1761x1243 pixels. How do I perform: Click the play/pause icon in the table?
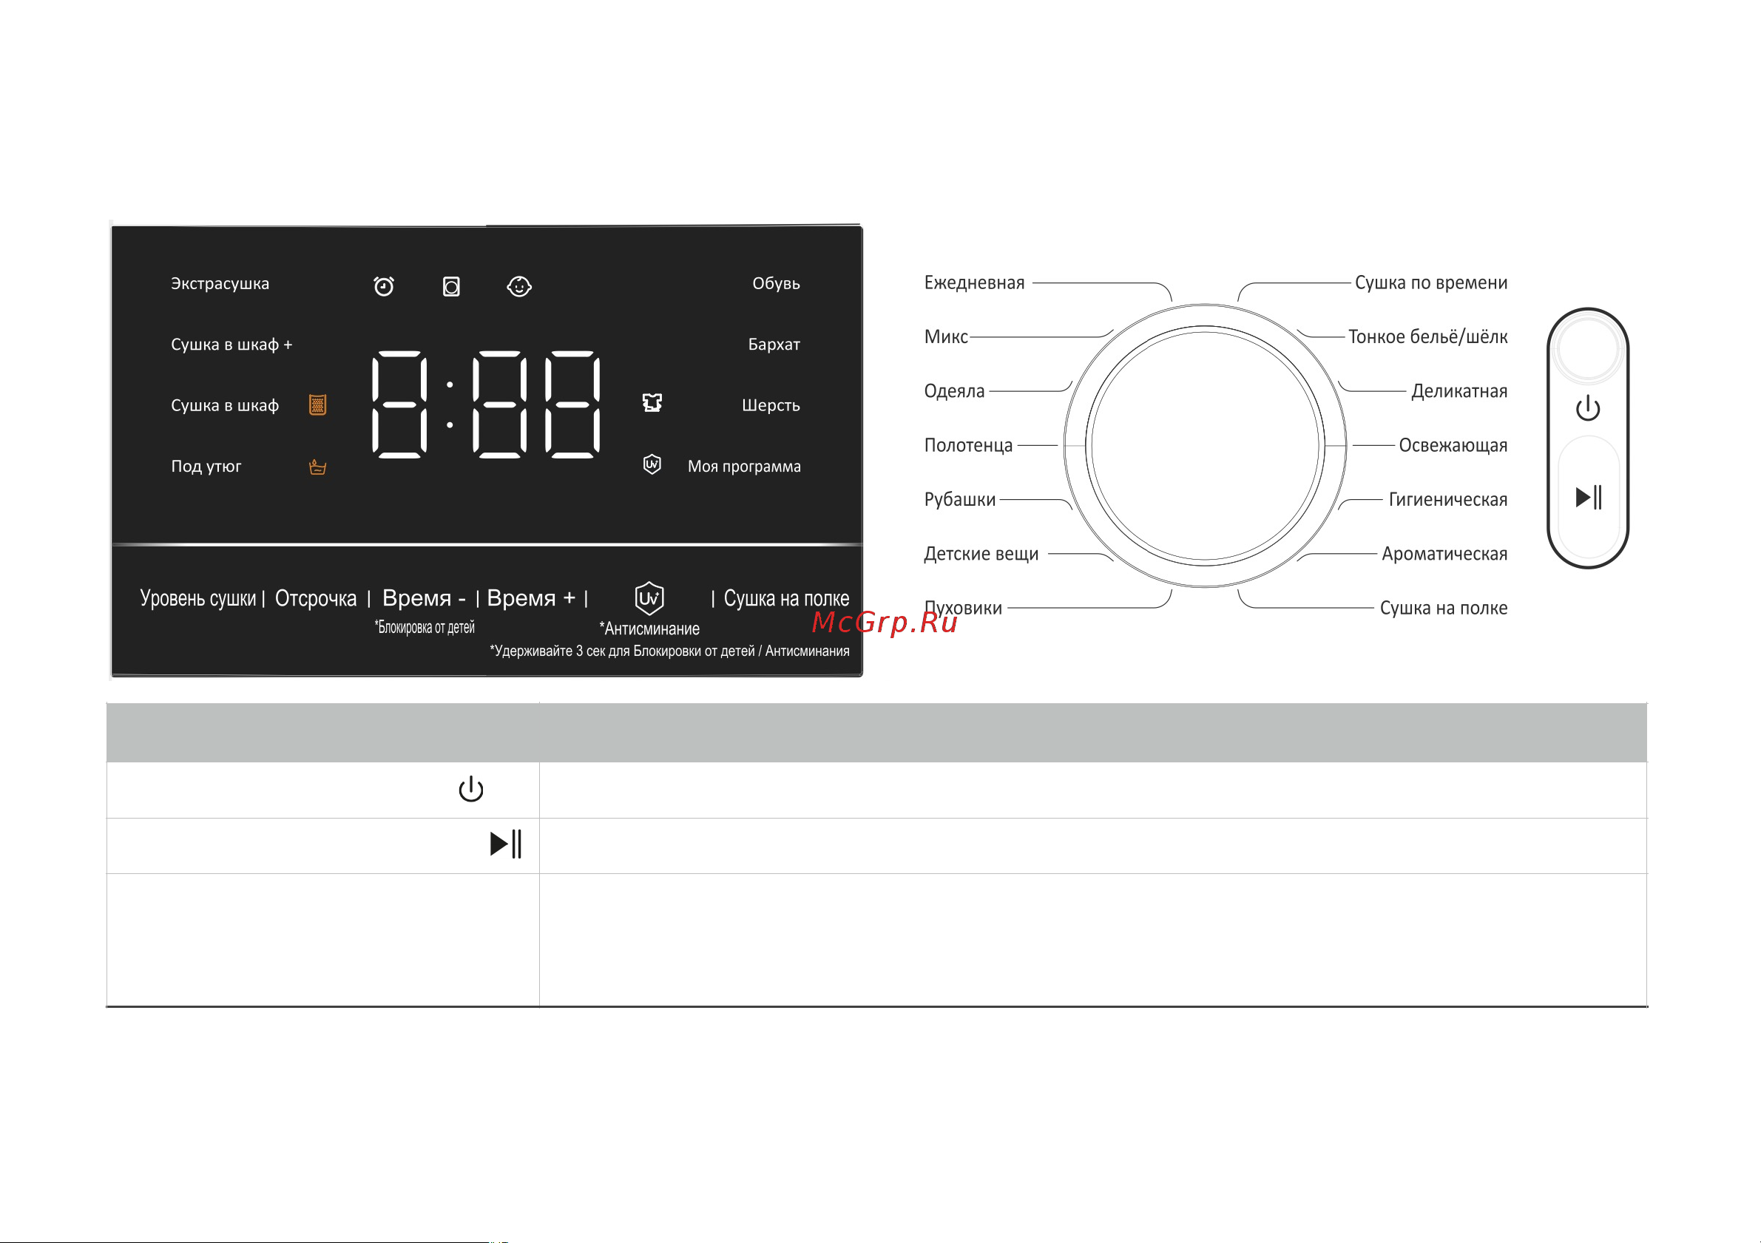(x=505, y=844)
